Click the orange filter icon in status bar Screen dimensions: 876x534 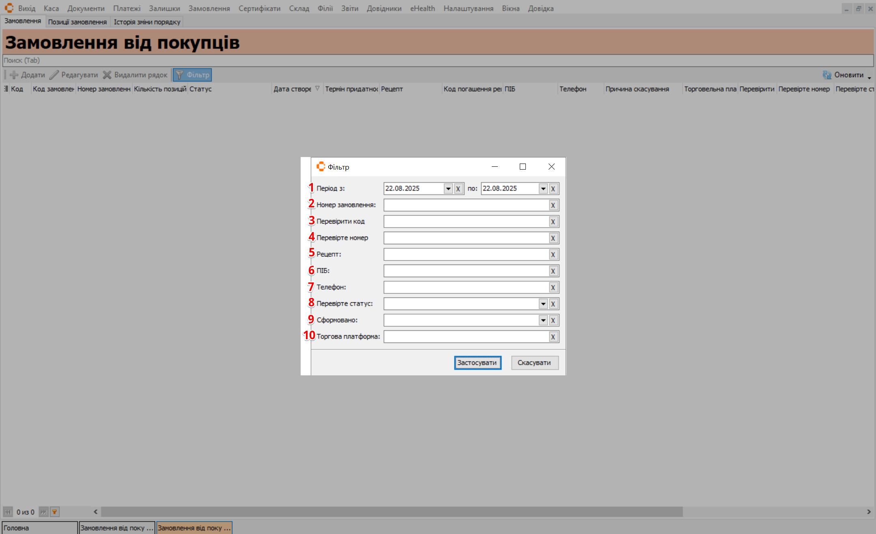[x=54, y=512]
